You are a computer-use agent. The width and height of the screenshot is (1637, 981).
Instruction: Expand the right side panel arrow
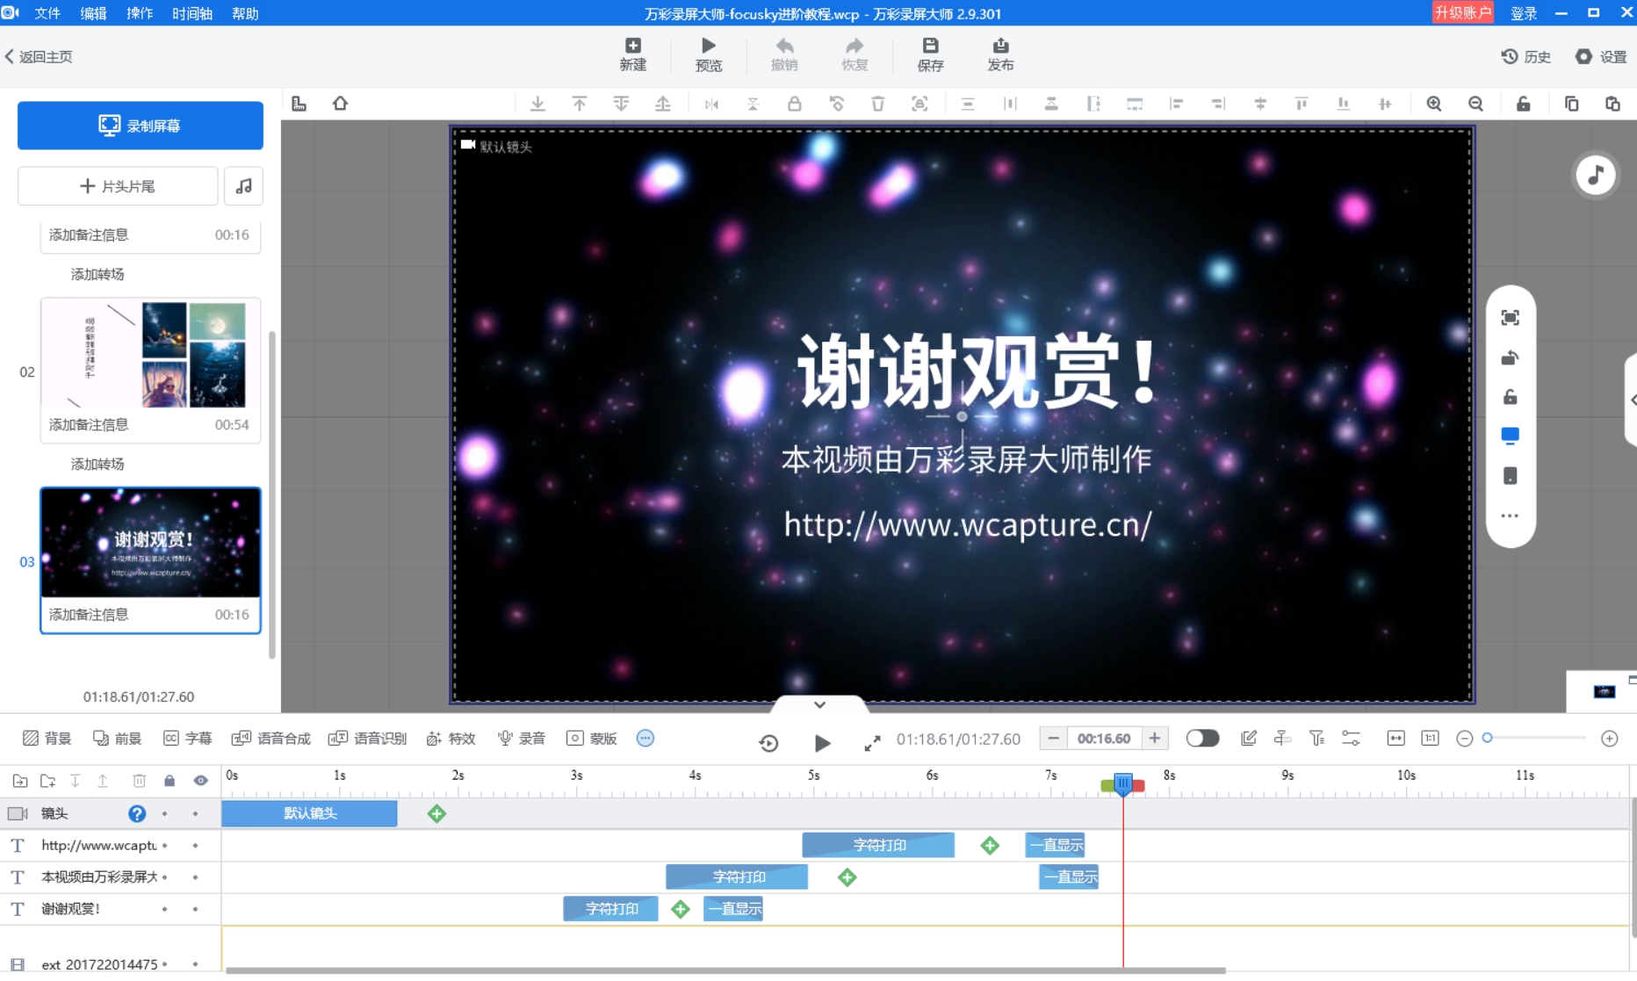tap(1633, 400)
